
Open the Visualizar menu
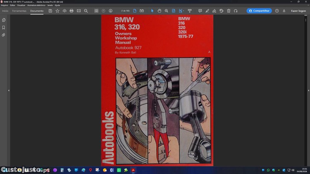point(21,5)
